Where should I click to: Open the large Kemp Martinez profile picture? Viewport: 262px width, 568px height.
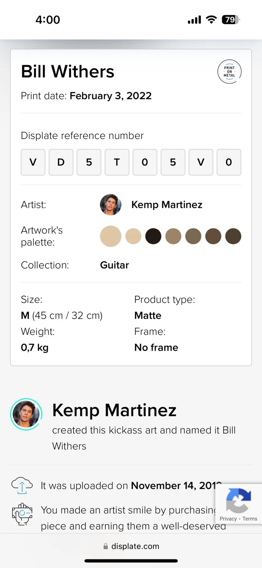click(x=26, y=414)
